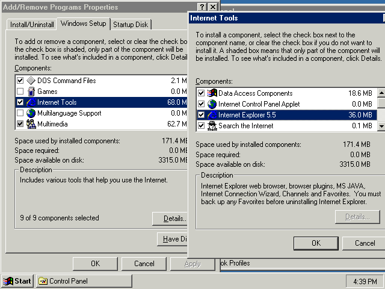Click the Apply button

(x=192, y=264)
